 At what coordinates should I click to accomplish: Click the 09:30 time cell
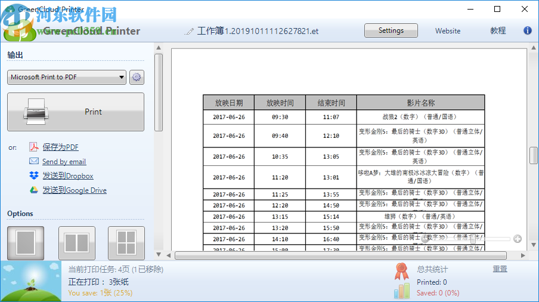pyautogui.click(x=280, y=117)
